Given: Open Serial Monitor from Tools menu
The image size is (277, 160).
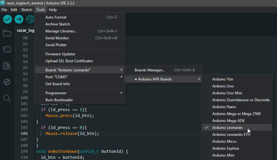Looking at the screenshot, I should pyautogui.click(x=80, y=38).
